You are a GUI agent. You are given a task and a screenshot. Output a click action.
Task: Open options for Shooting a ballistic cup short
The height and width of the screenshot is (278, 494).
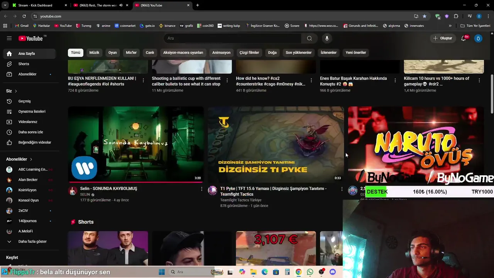point(227,80)
